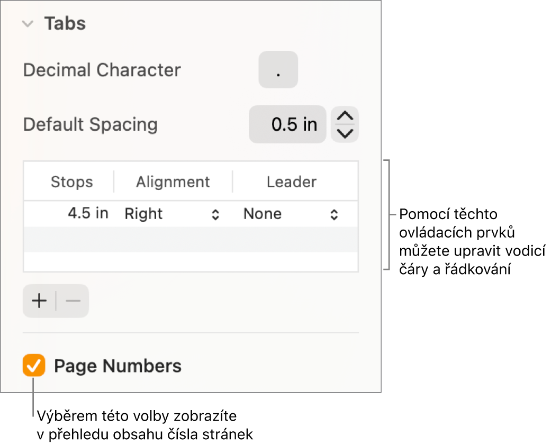551x445 pixels.
Task: Click the Alignment column header
Action: click(173, 182)
